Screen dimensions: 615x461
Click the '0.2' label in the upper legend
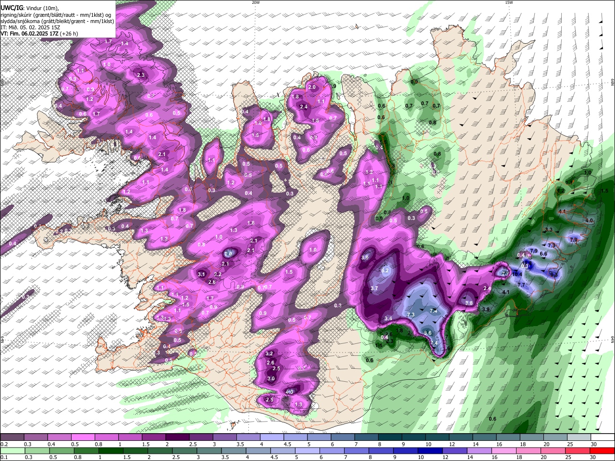point(4,444)
